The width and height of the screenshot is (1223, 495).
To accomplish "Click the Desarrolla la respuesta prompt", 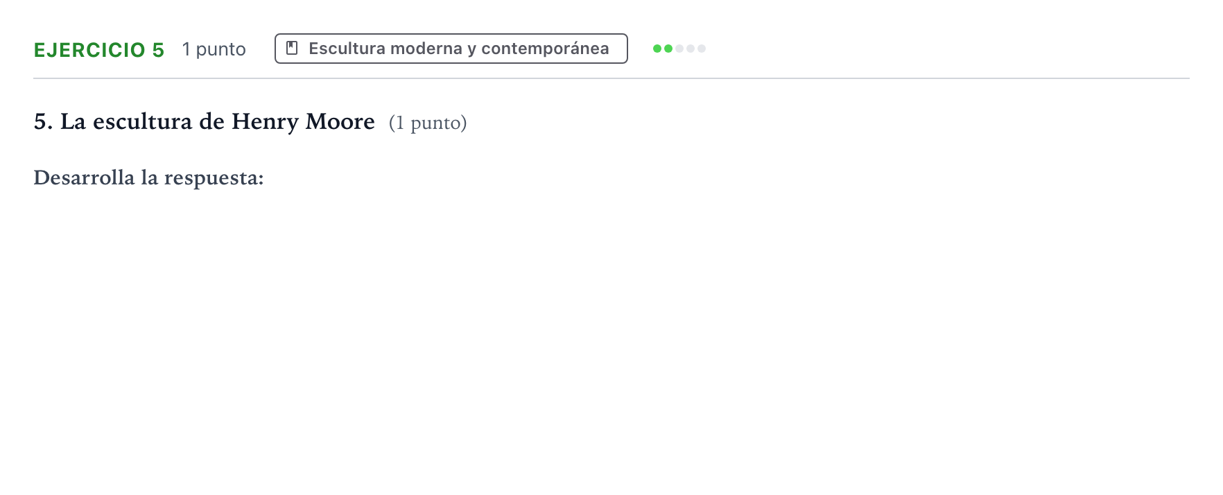I will coord(148,177).
